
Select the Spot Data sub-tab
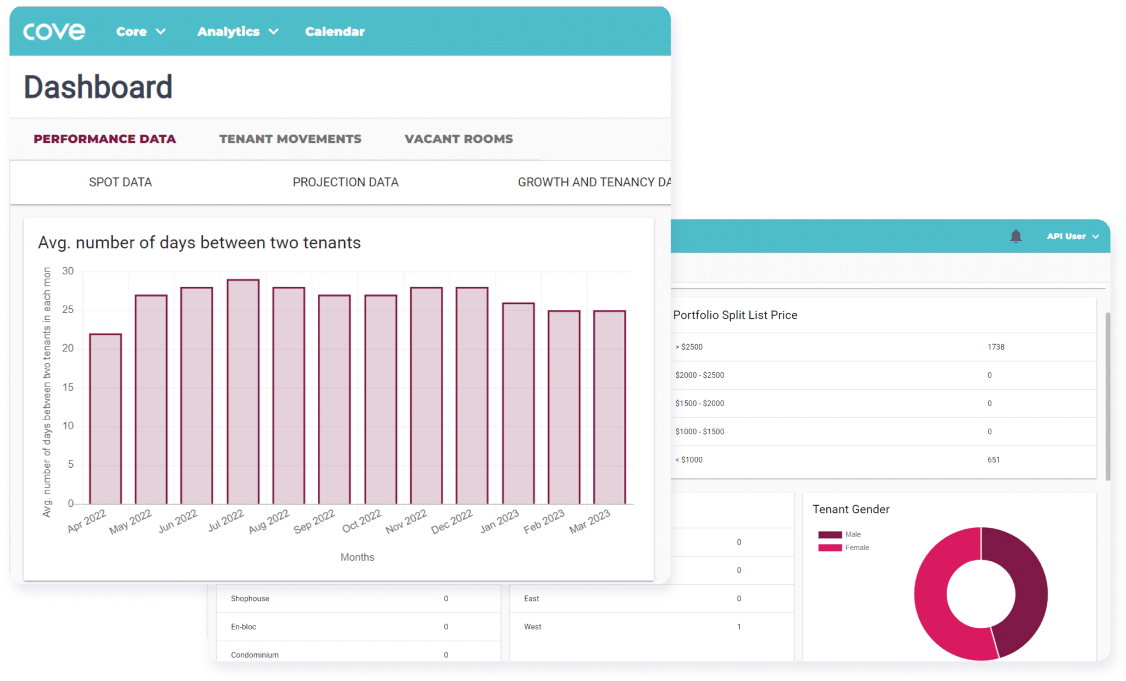pos(120,182)
